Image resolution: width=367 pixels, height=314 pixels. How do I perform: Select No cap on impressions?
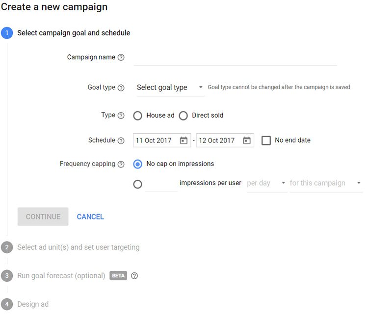click(137, 164)
